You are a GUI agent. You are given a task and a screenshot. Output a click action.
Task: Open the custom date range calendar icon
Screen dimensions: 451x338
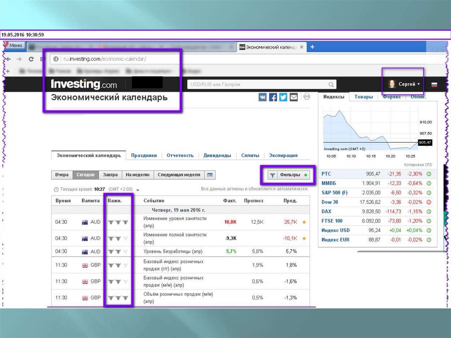coord(211,175)
